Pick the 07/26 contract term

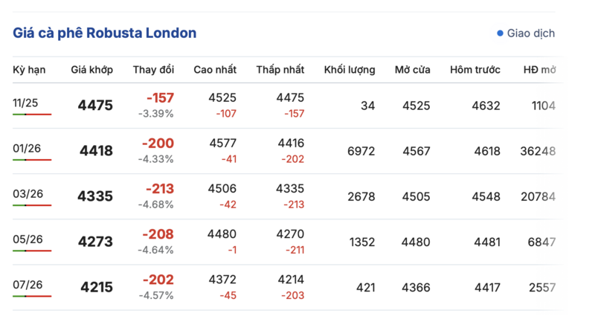(28, 285)
